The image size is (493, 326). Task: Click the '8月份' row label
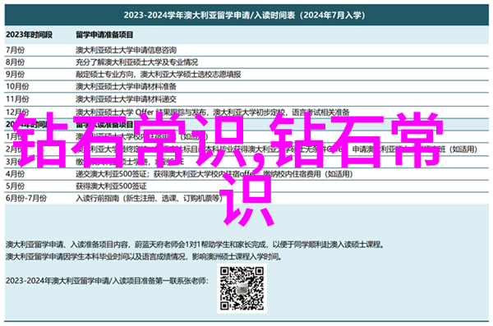pos(15,62)
